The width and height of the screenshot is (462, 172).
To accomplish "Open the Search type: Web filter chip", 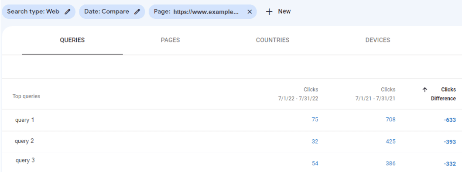I will click(x=38, y=12).
